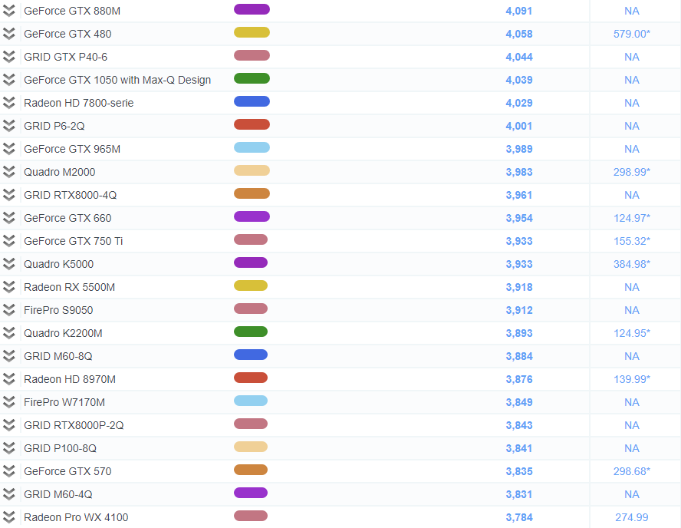Expand the GeForce GTX 965M row chevron
Image resolution: width=681 pixels, height=528 pixels.
8,149
